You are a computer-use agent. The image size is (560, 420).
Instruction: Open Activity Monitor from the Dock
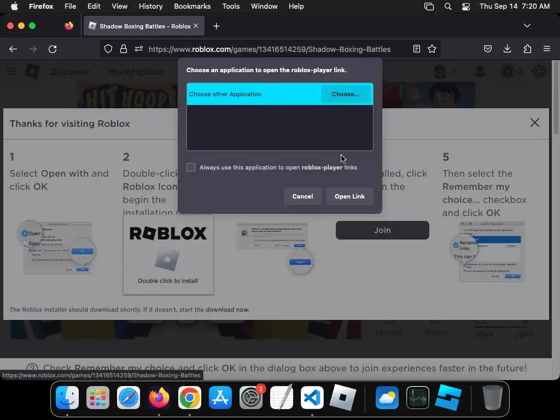(418, 398)
